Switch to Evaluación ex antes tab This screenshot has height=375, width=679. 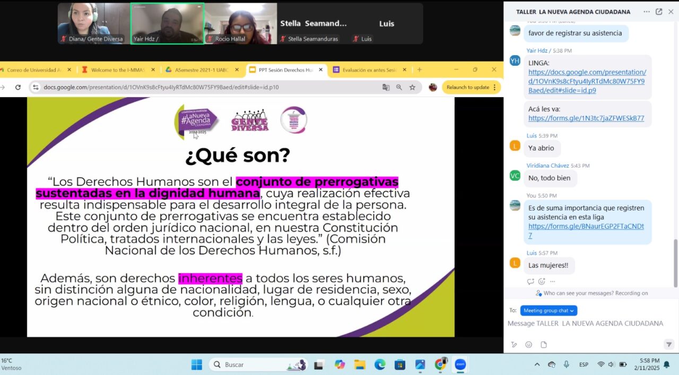[x=369, y=69]
